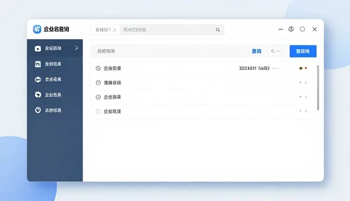
Task: Click the blue text link in filter bar
Action: [x=256, y=51]
